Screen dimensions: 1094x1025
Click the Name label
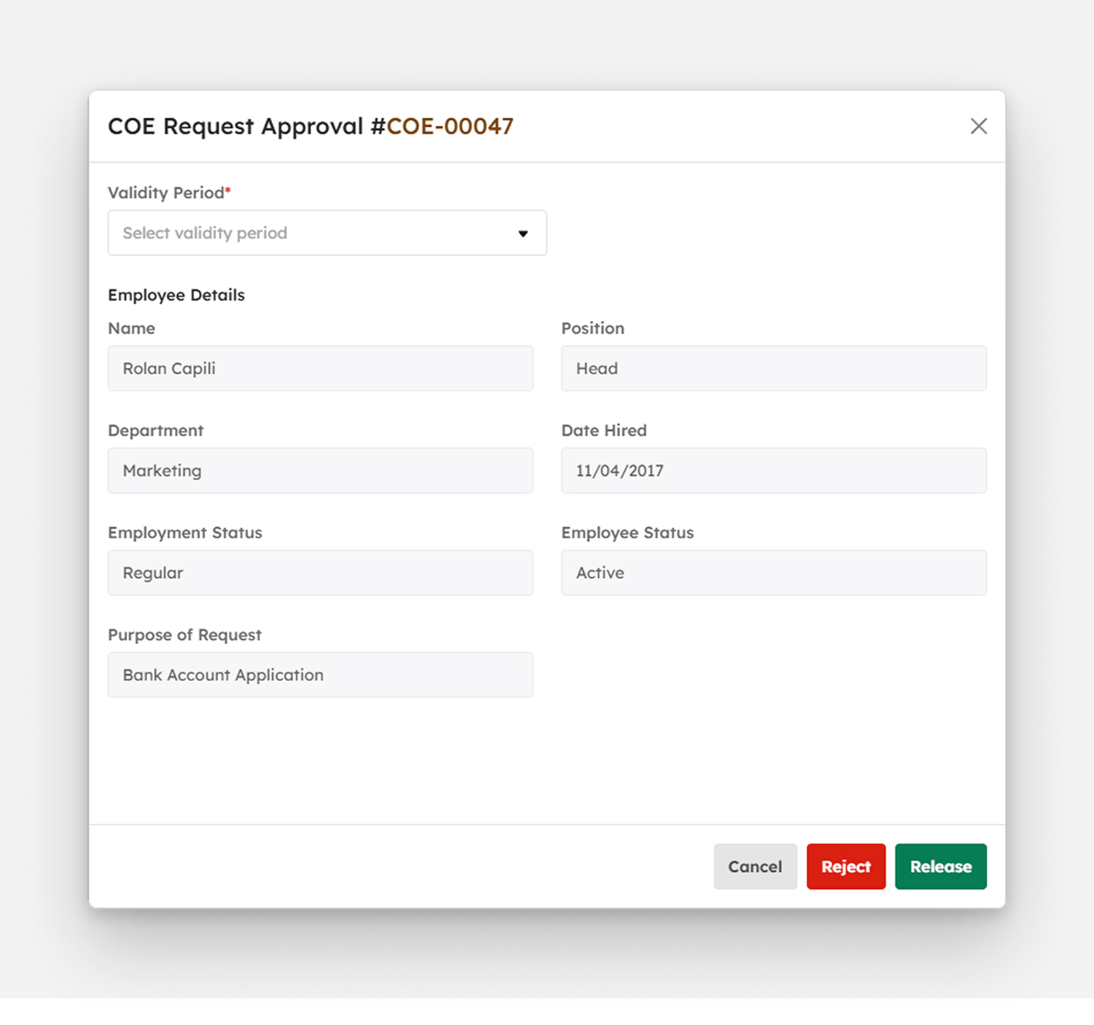coord(131,328)
